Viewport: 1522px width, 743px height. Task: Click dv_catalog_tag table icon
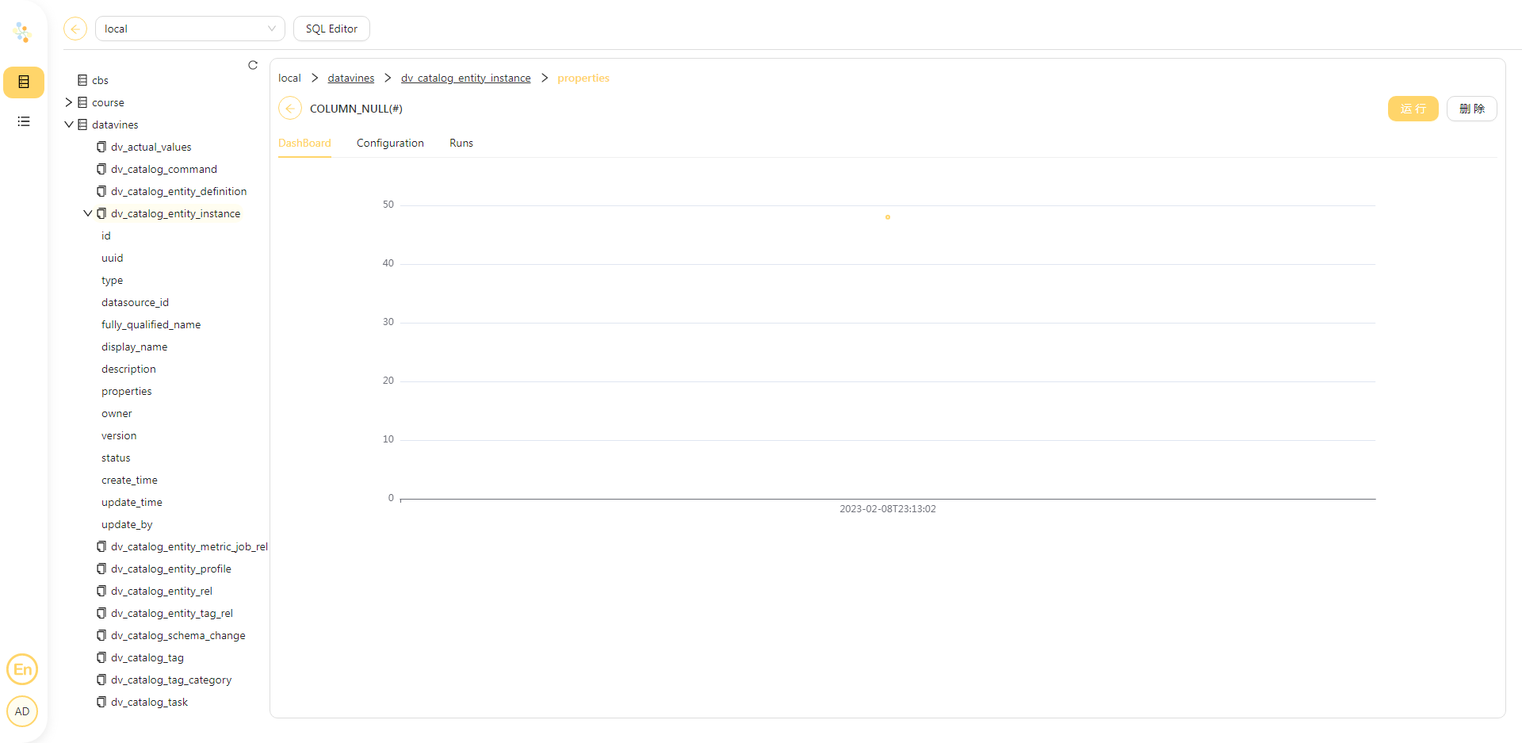(101, 657)
